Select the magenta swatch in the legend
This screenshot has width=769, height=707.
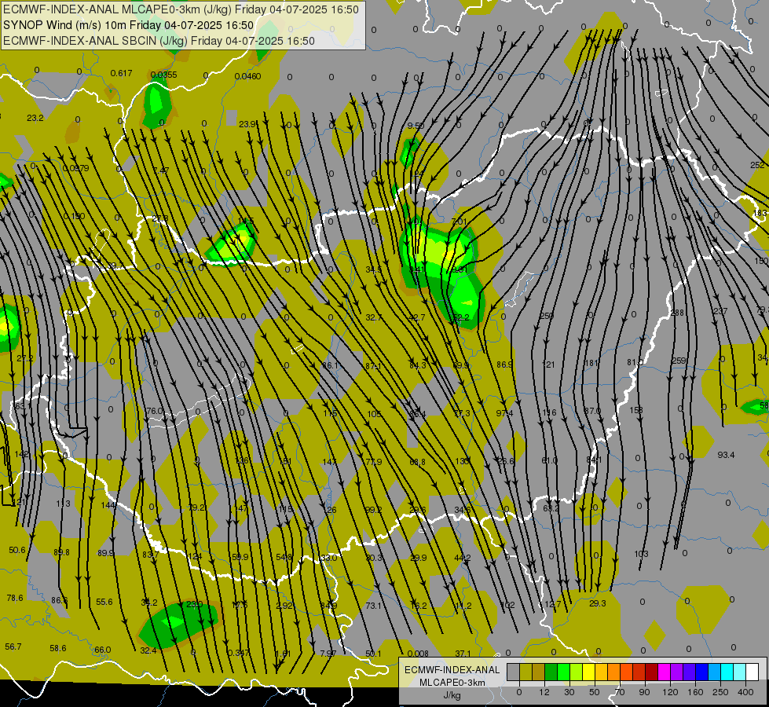(x=664, y=672)
